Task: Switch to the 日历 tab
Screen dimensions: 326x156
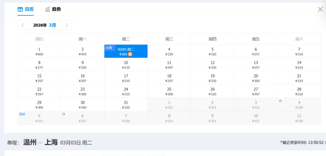Action: point(29,9)
